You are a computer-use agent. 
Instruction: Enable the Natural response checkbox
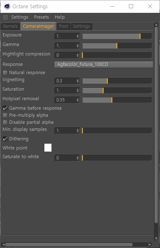pyautogui.click(x=5, y=72)
